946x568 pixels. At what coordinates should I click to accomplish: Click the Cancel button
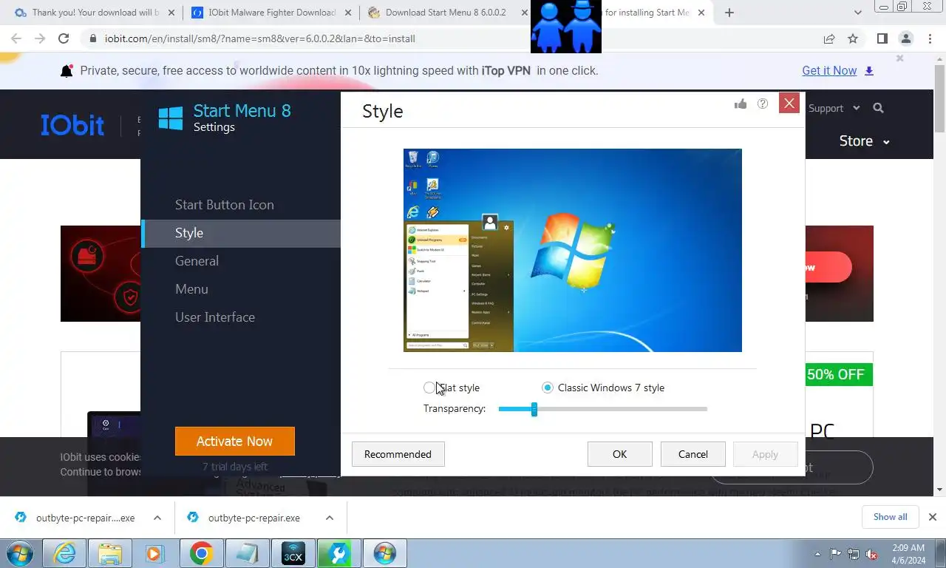click(x=693, y=454)
